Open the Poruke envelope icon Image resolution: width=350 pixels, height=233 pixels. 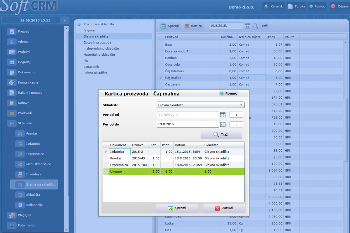click(290, 6)
